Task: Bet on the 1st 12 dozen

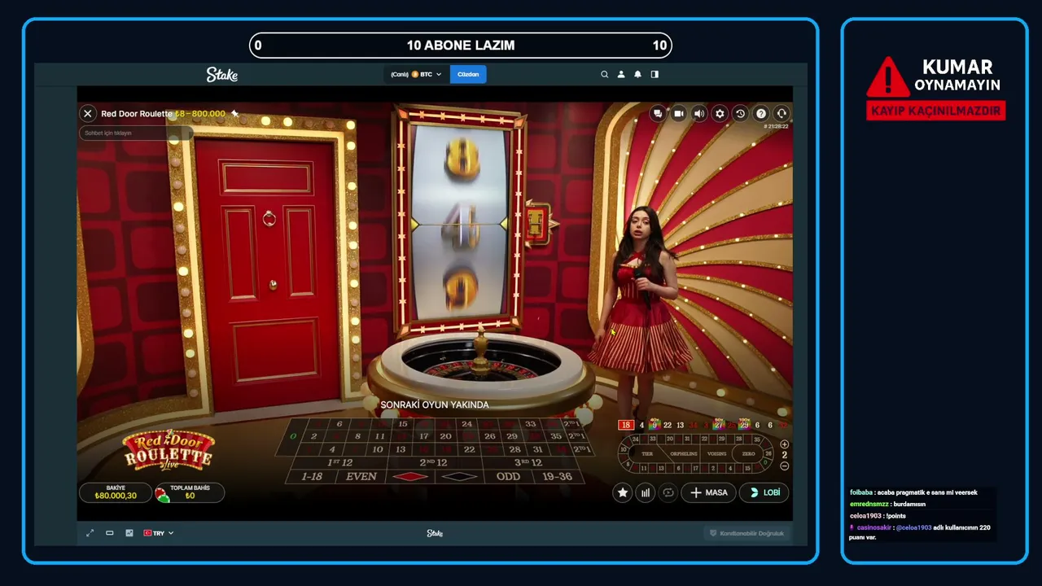Action: 339,462
